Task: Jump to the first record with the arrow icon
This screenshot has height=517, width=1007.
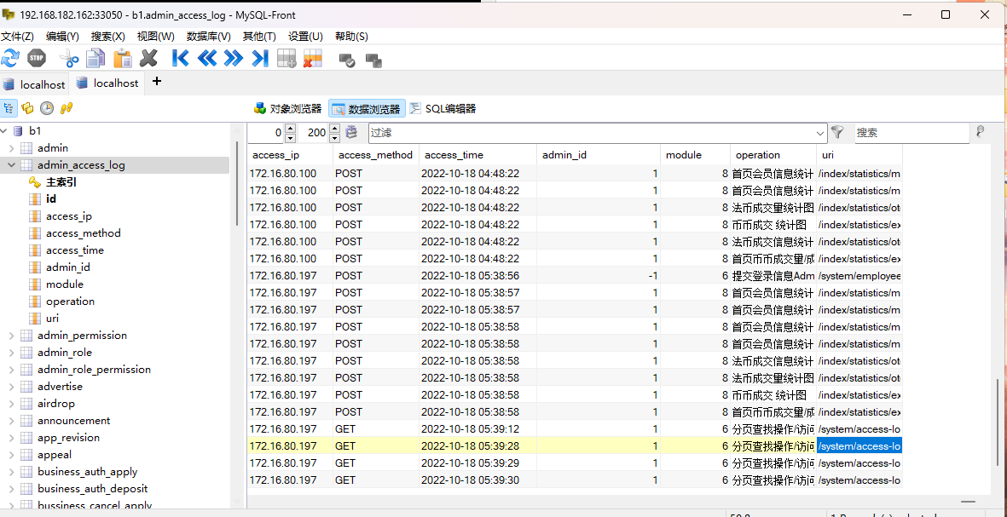Action: point(180,58)
